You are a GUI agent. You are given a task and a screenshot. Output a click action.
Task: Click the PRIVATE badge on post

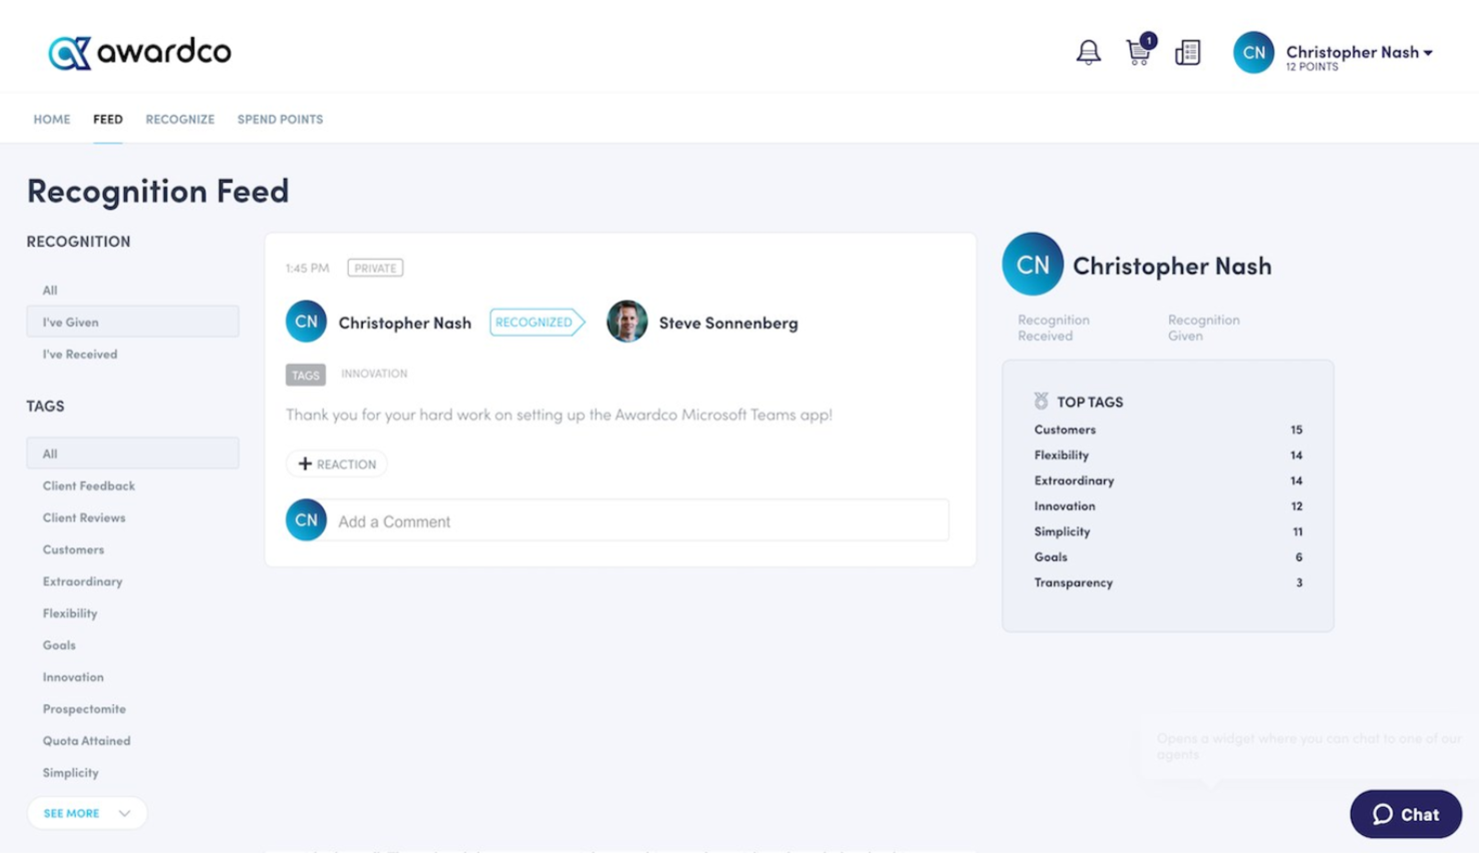tap(375, 268)
